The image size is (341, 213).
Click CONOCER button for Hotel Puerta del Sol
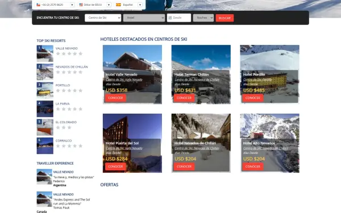click(x=115, y=166)
